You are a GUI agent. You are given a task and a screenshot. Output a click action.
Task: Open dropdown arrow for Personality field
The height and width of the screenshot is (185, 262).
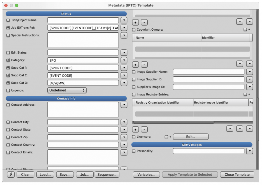[250, 151]
